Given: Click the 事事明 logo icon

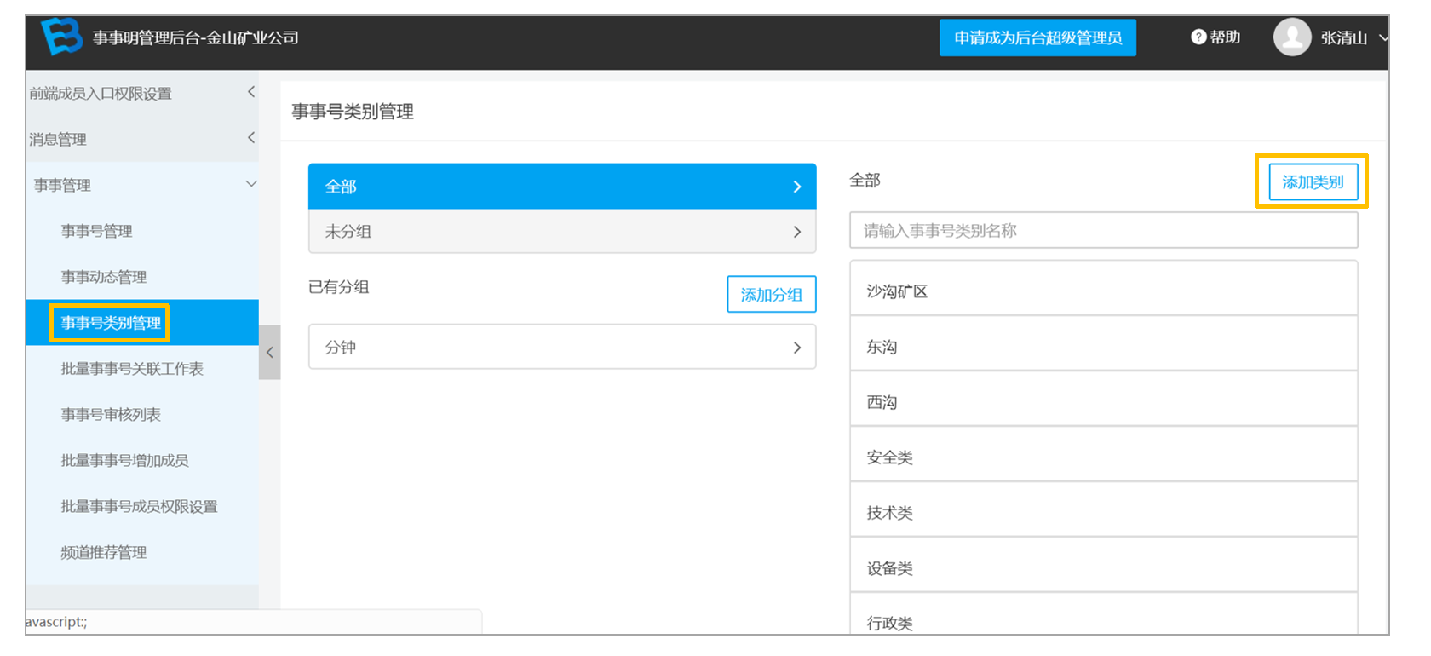Looking at the screenshot, I should (x=62, y=37).
